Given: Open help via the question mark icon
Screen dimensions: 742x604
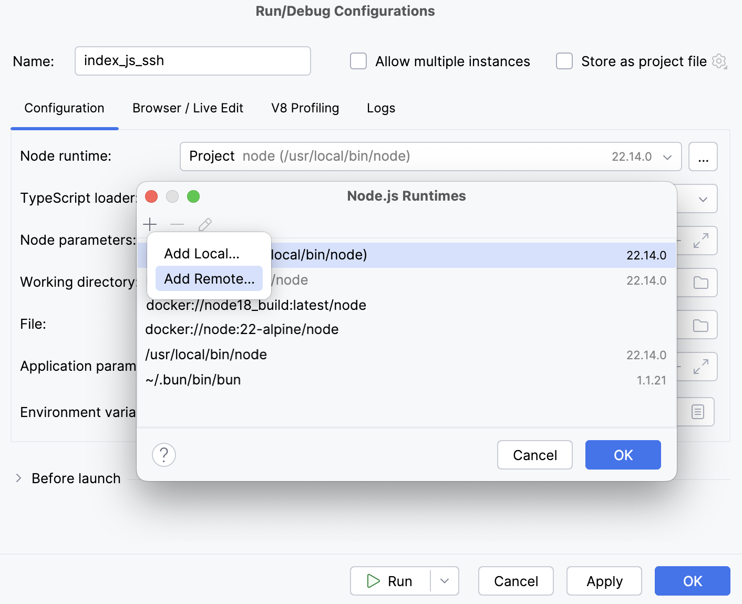Looking at the screenshot, I should (163, 455).
